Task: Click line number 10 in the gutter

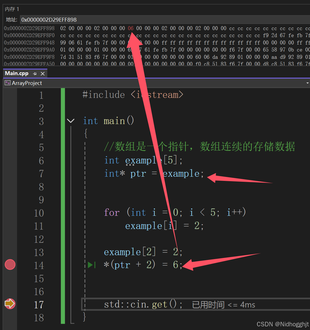Action: (x=39, y=213)
